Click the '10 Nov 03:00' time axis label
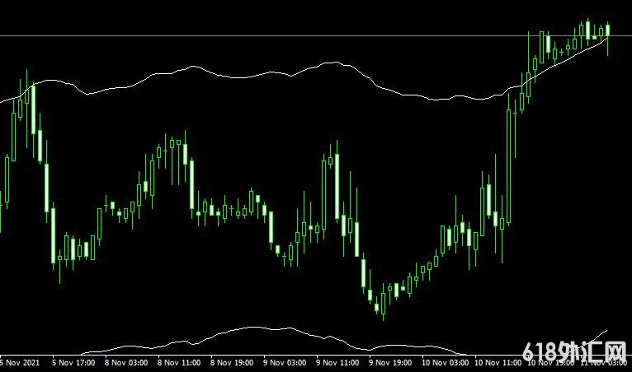The height and width of the screenshot is (372, 632). click(x=445, y=363)
